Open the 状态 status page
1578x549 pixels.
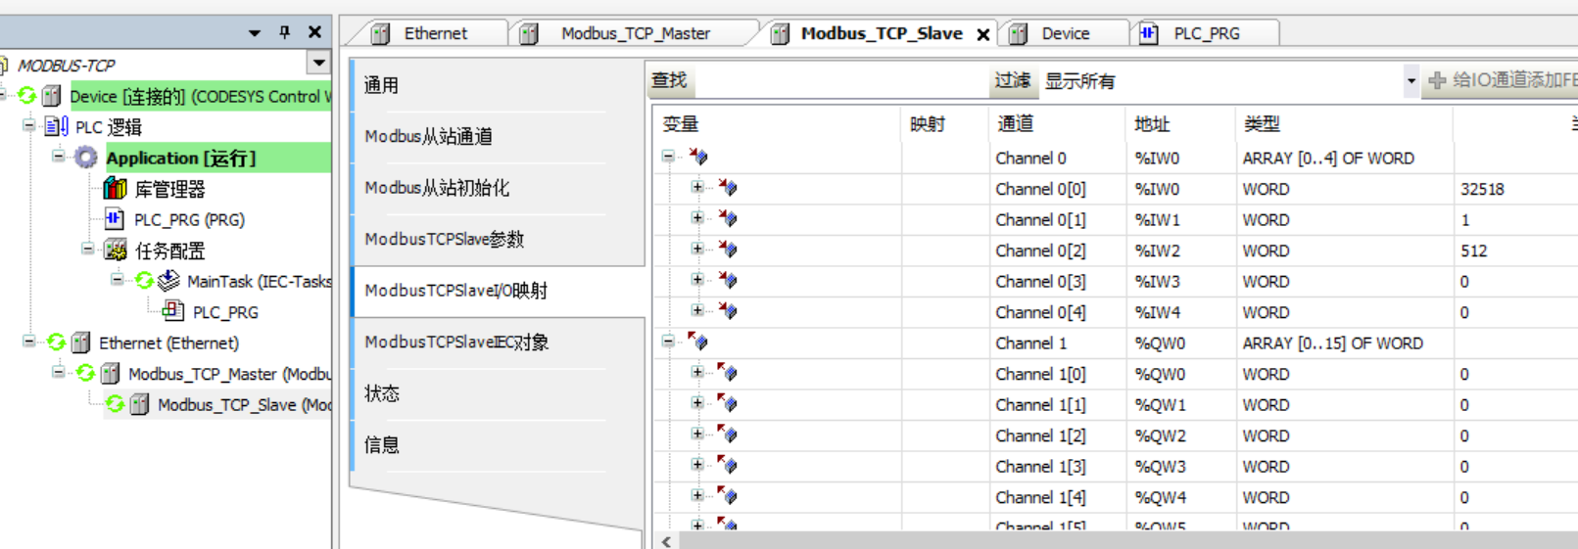[381, 393]
